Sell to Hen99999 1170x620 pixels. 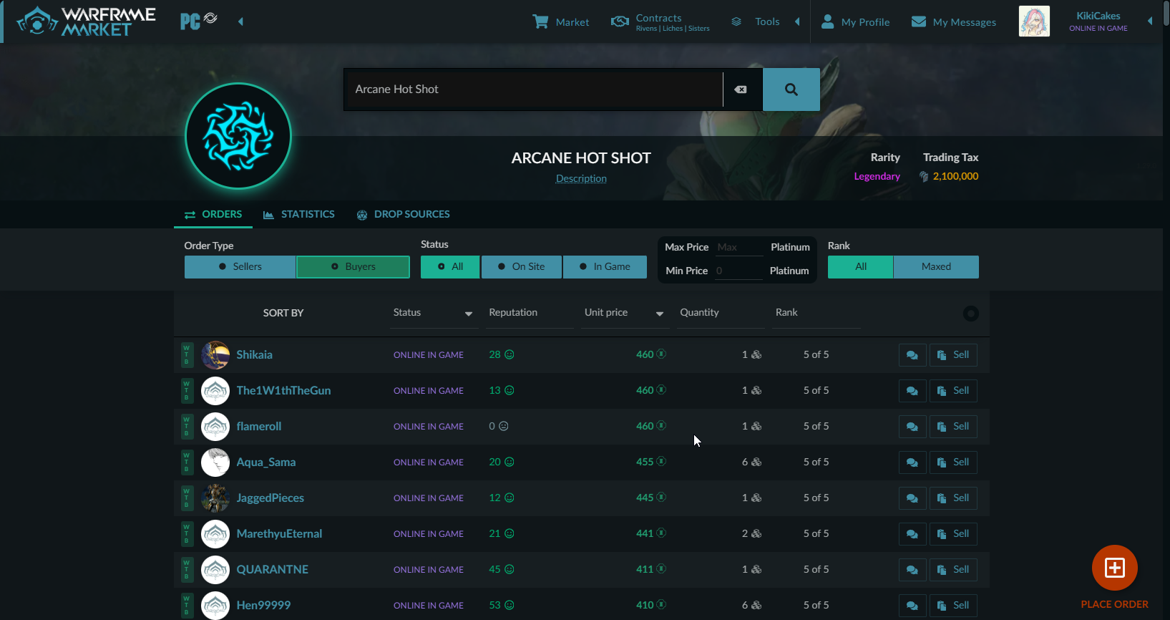point(953,606)
